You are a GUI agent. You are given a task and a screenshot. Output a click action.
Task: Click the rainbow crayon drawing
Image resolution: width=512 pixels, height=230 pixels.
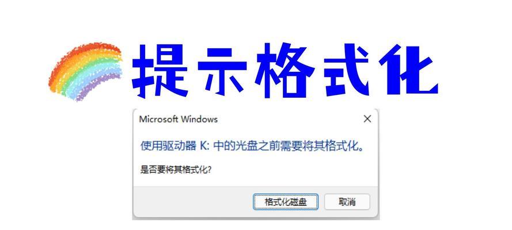(86, 71)
